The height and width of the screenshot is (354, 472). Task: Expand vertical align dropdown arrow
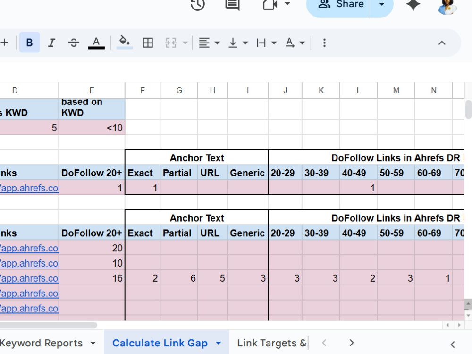pos(245,43)
